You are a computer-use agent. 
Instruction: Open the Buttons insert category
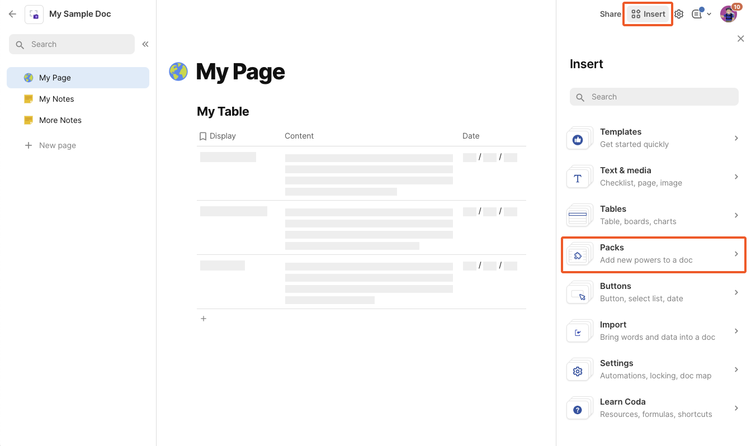click(x=653, y=292)
